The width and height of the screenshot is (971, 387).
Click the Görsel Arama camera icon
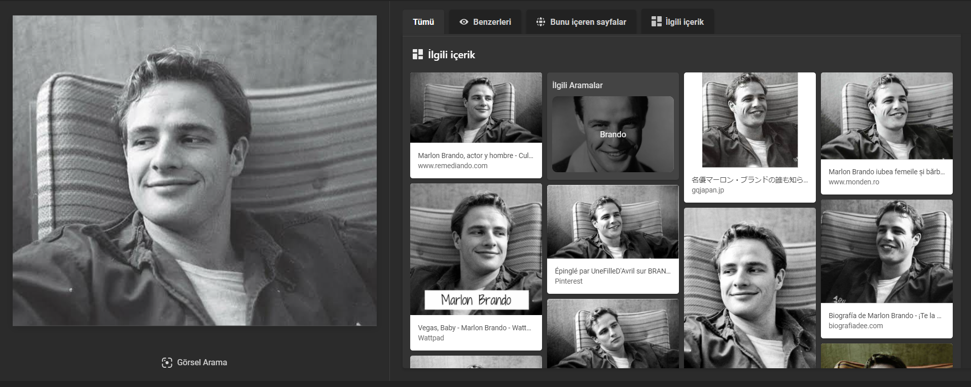click(167, 362)
